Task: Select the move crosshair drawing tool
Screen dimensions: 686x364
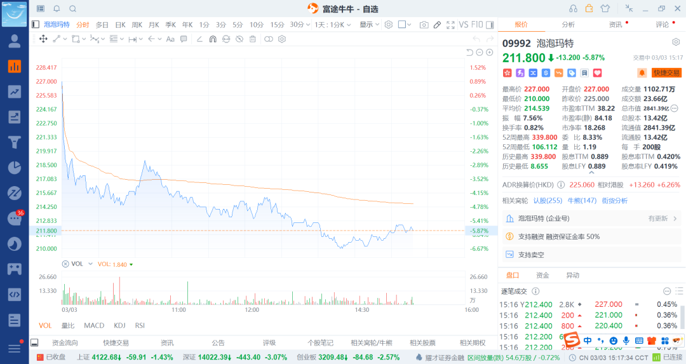Action: (x=43, y=39)
